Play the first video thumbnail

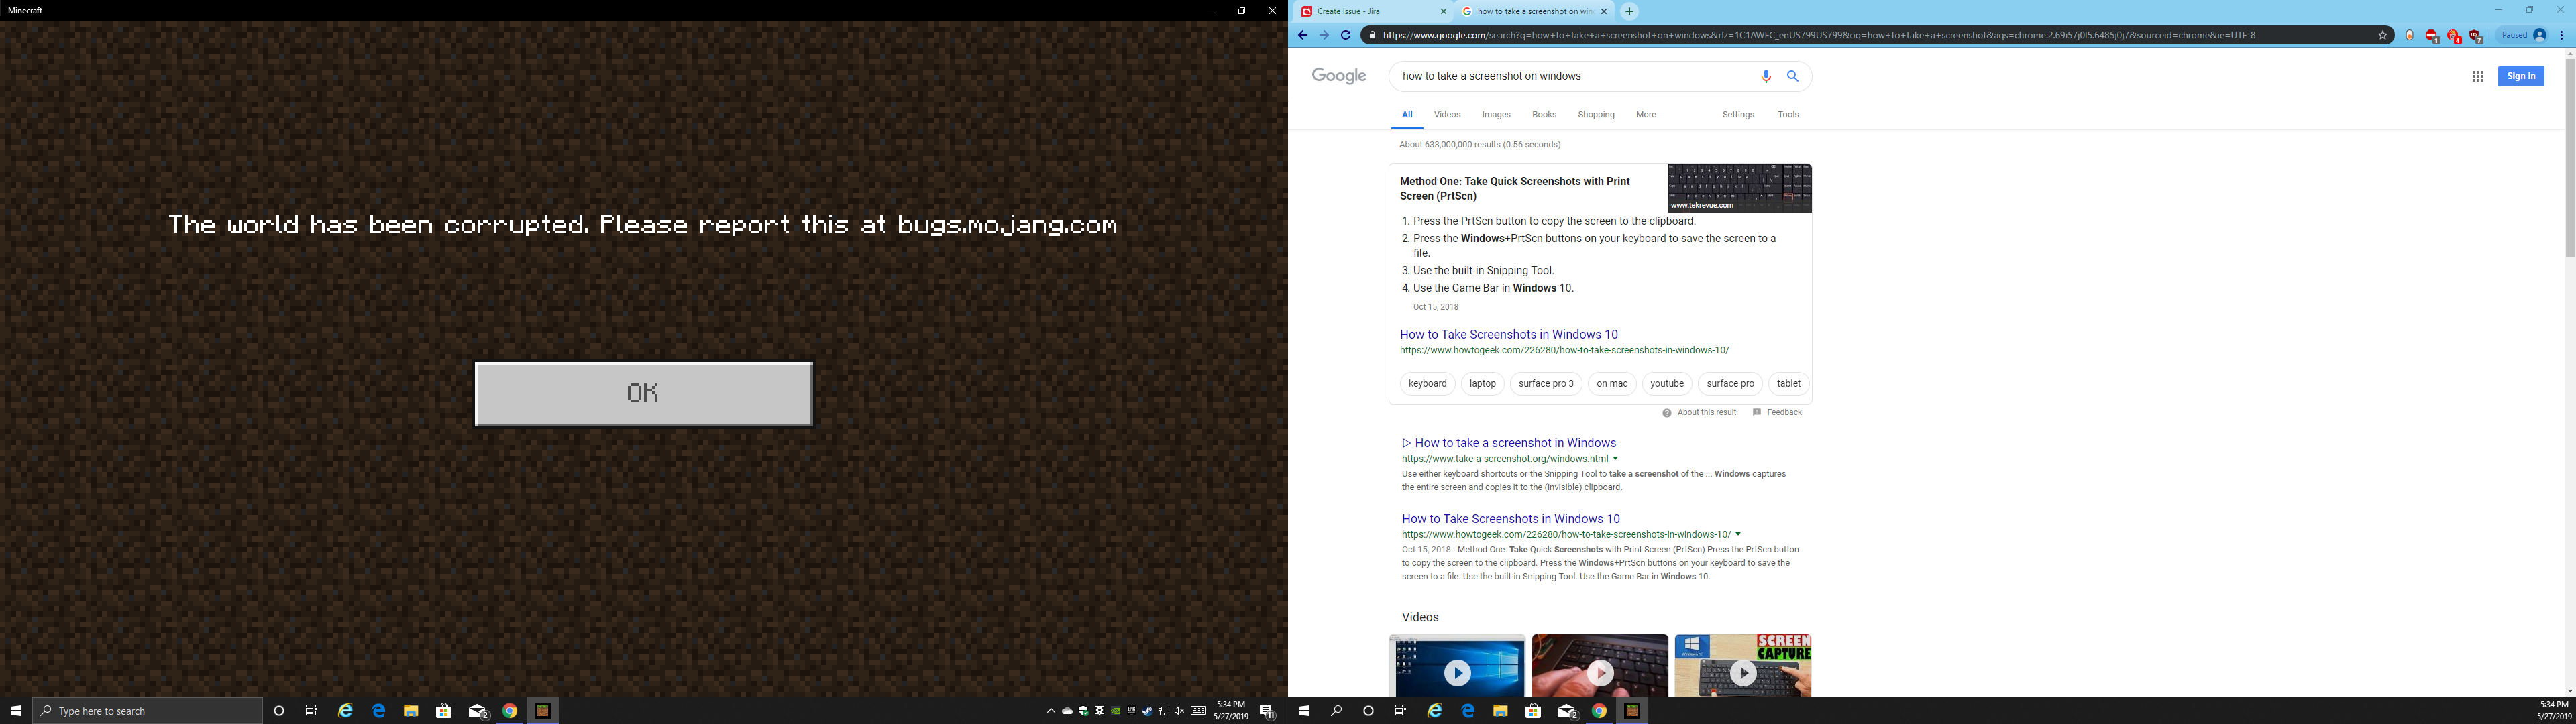[1457, 672]
